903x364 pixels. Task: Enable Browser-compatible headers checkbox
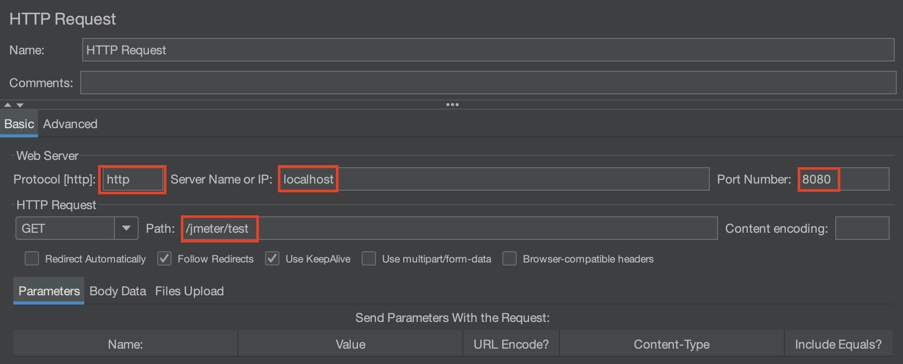click(x=510, y=258)
